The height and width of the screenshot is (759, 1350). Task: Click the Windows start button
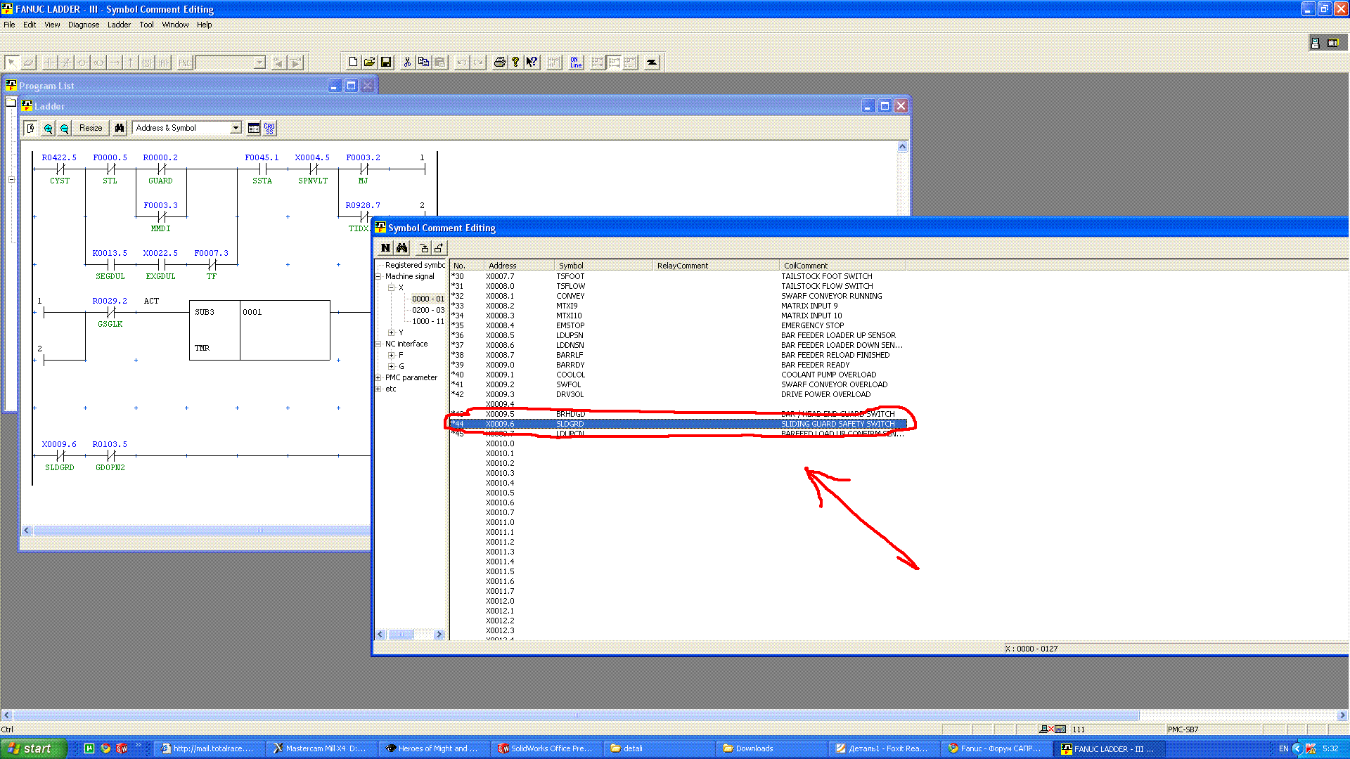pyautogui.click(x=34, y=748)
